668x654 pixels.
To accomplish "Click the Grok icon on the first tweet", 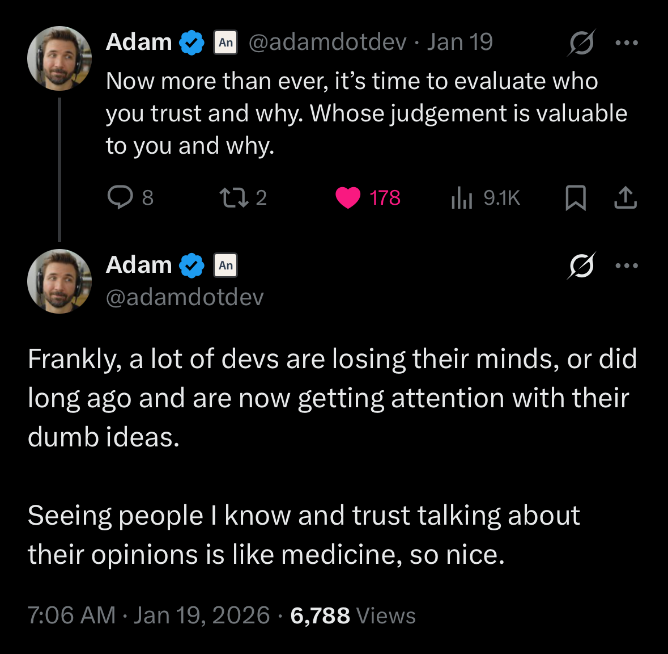I will [581, 43].
